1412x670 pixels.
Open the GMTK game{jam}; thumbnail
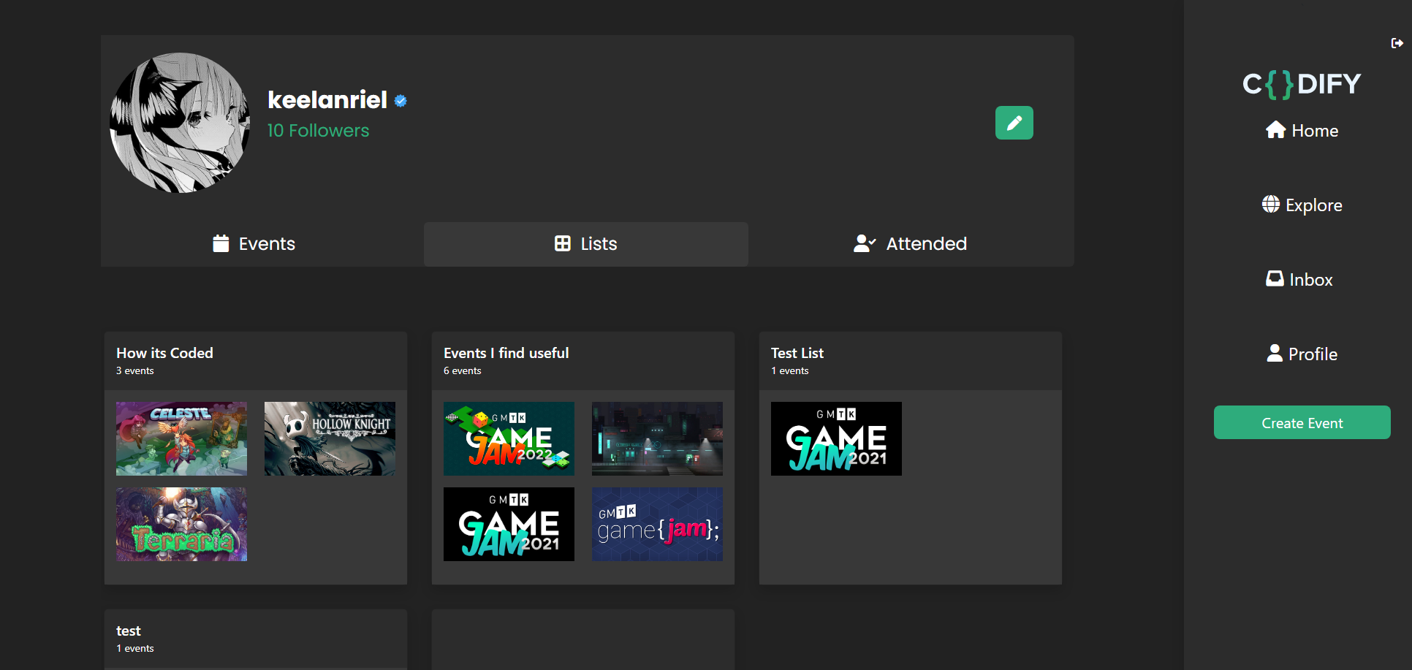click(657, 525)
